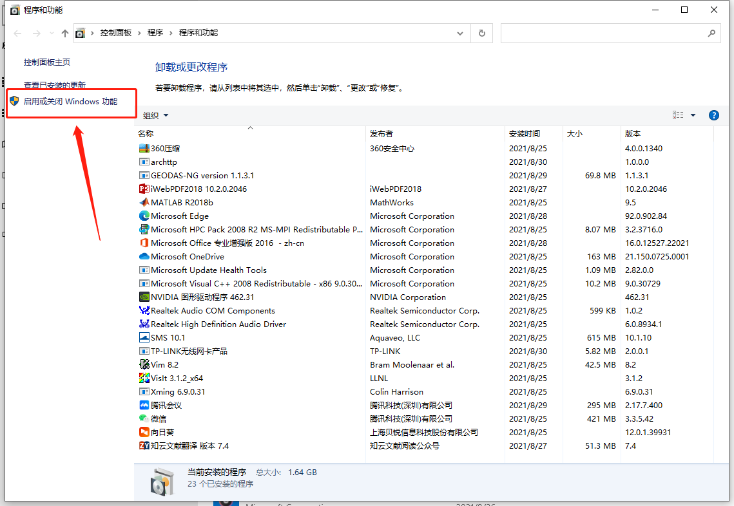Select Realtek Audio COM Components icon
734x506 pixels.
pos(144,310)
